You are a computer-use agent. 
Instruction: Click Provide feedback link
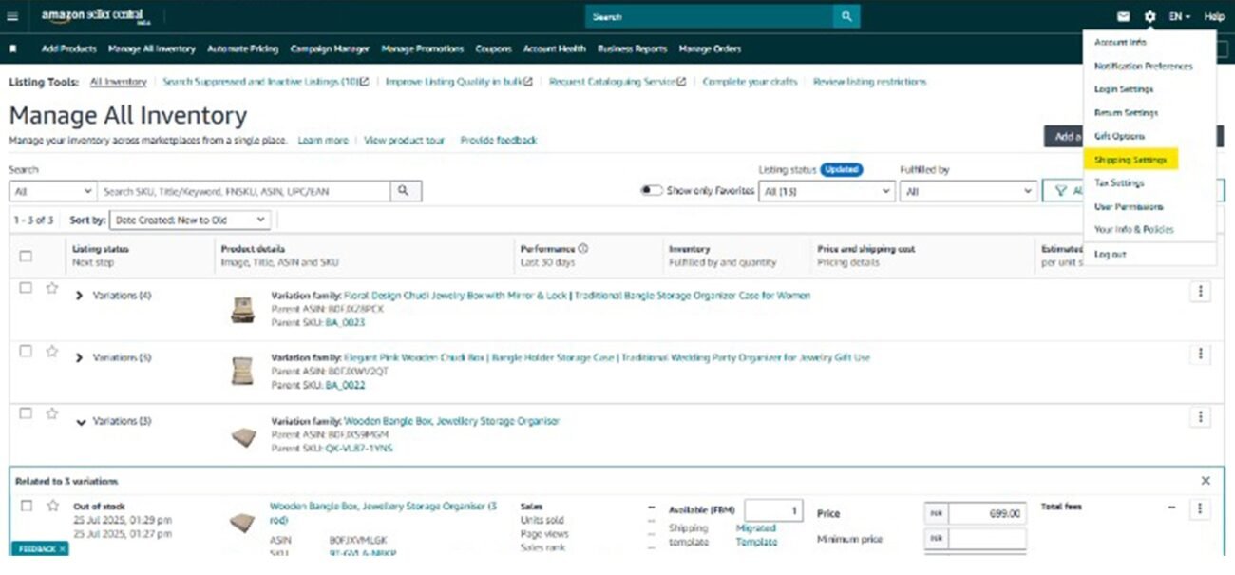click(499, 140)
